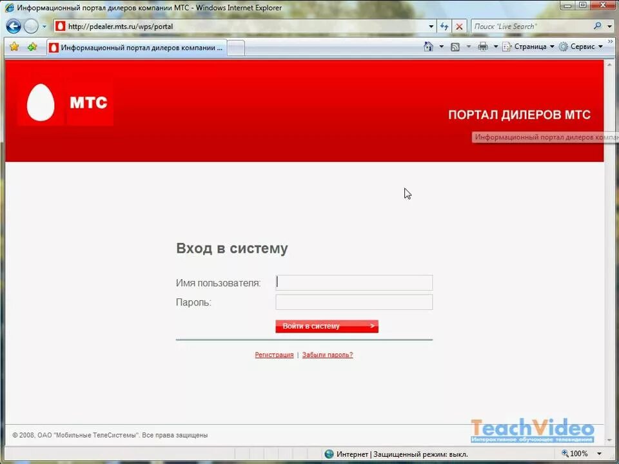Click the Вход в систему heading
This screenshot has width=619, height=464.
click(x=232, y=248)
